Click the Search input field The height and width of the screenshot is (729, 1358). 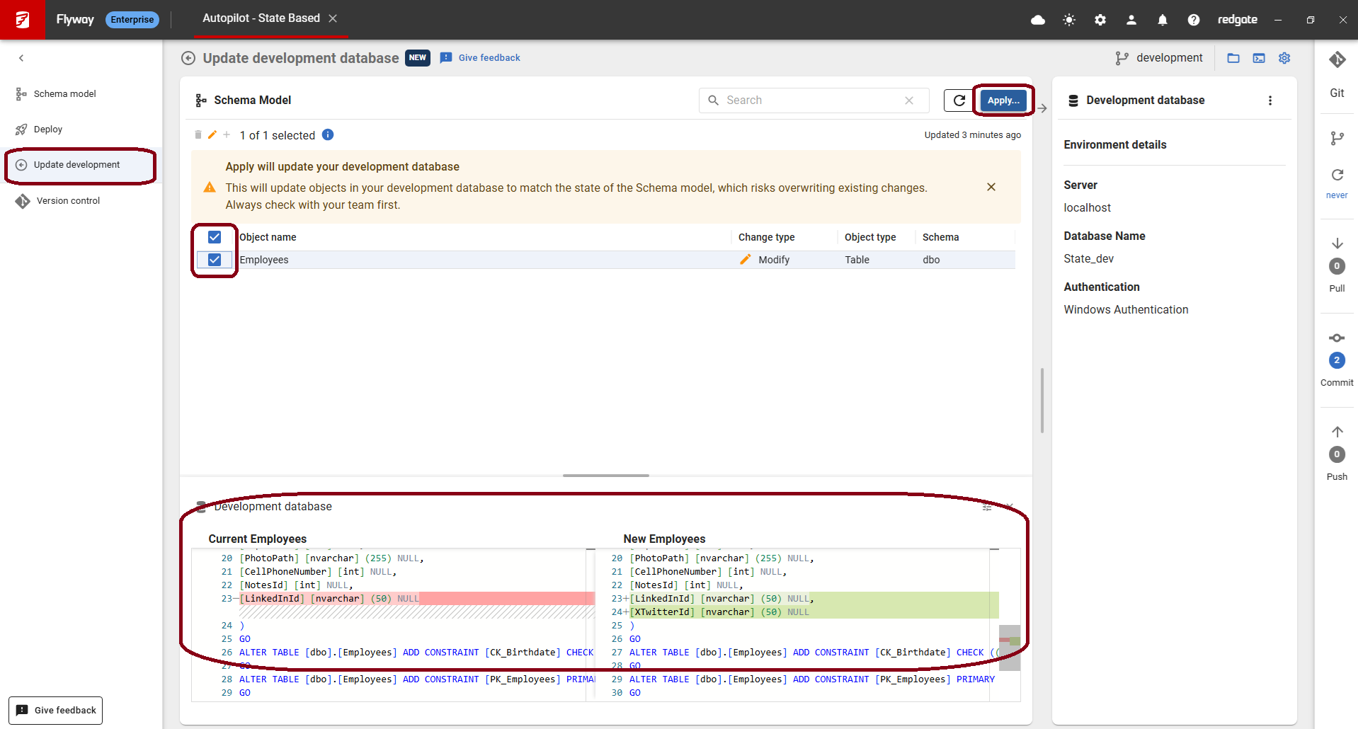click(x=814, y=101)
